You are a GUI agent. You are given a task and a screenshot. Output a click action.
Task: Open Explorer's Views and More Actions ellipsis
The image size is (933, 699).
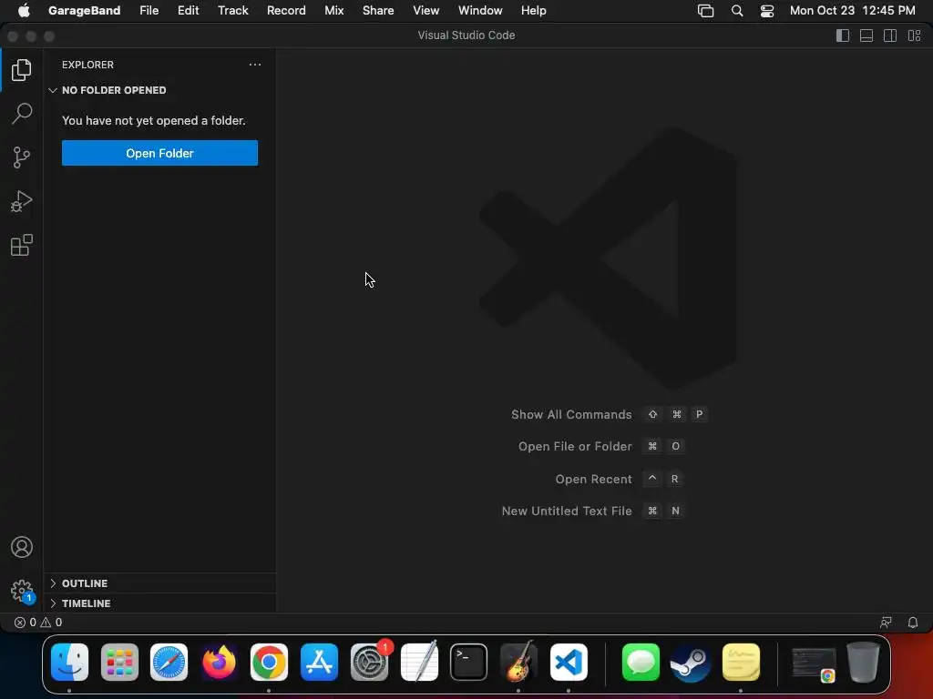[x=255, y=65]
